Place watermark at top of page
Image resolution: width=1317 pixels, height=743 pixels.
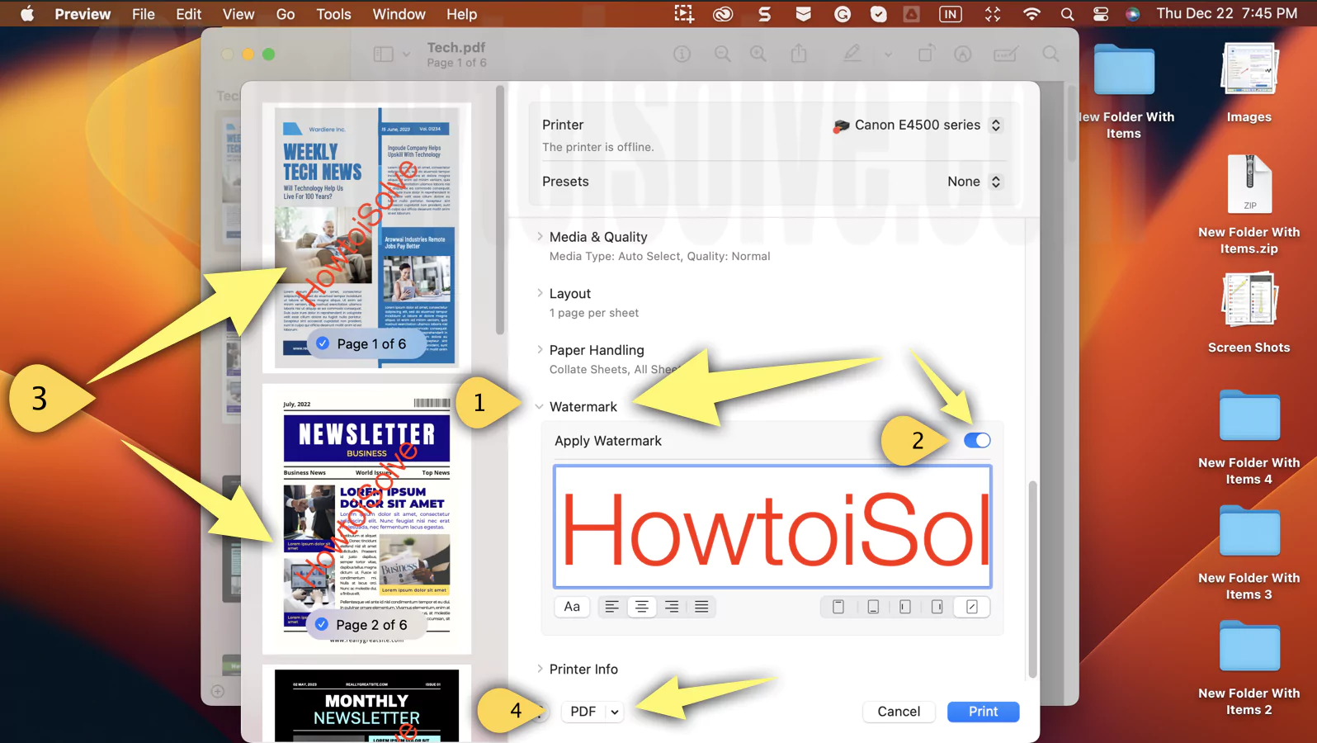point(838,607)
